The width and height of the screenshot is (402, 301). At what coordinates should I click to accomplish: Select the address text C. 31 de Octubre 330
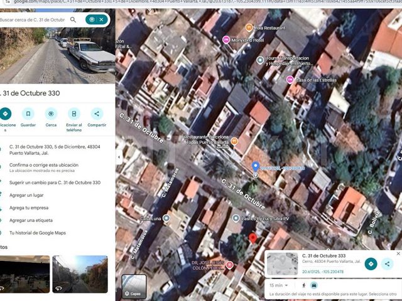click(55, 150)
